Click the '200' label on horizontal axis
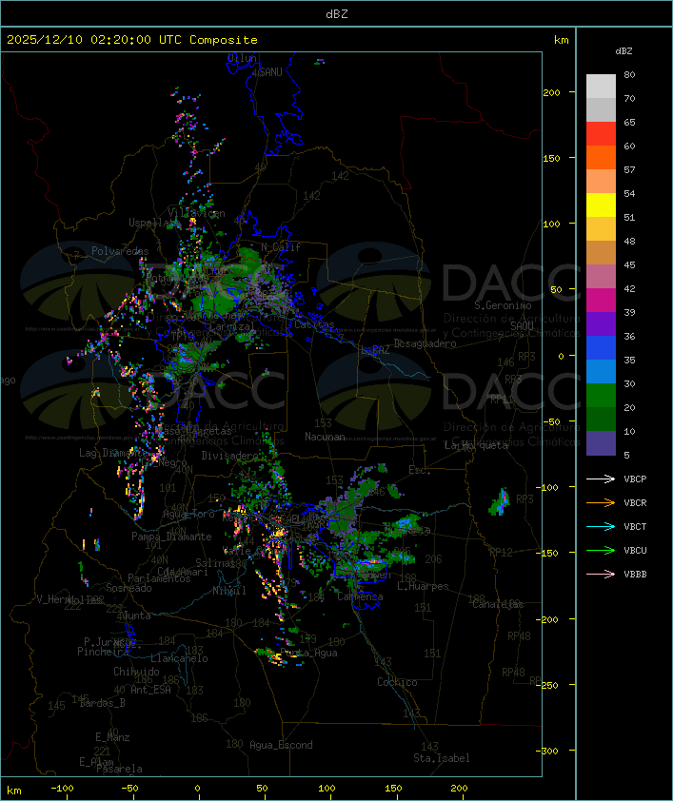This screenshot has height=801, width=673. pos(459,789)
